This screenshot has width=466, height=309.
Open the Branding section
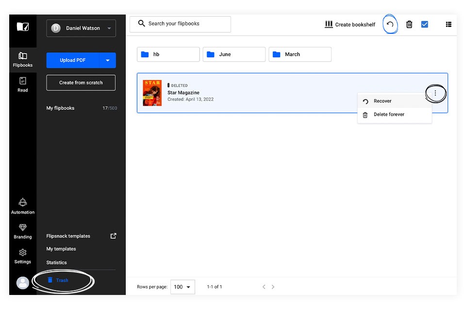[23, 232]
